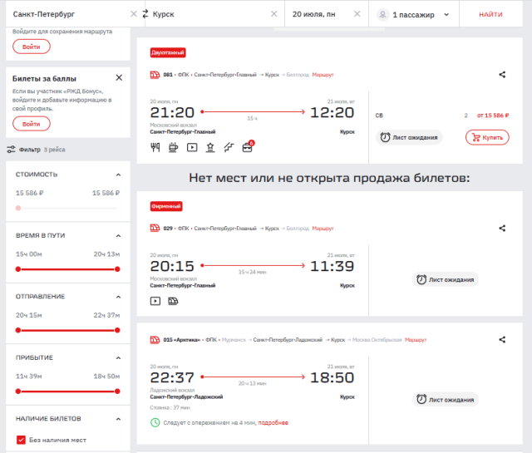Open Маршрут link for train 015 Арктика
This screenshot has height=453, width=532.
coord(416,340)
